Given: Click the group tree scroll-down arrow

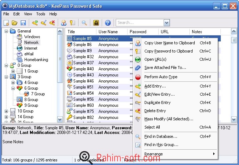Looking at the screenshot, I should tap(60, 119).
